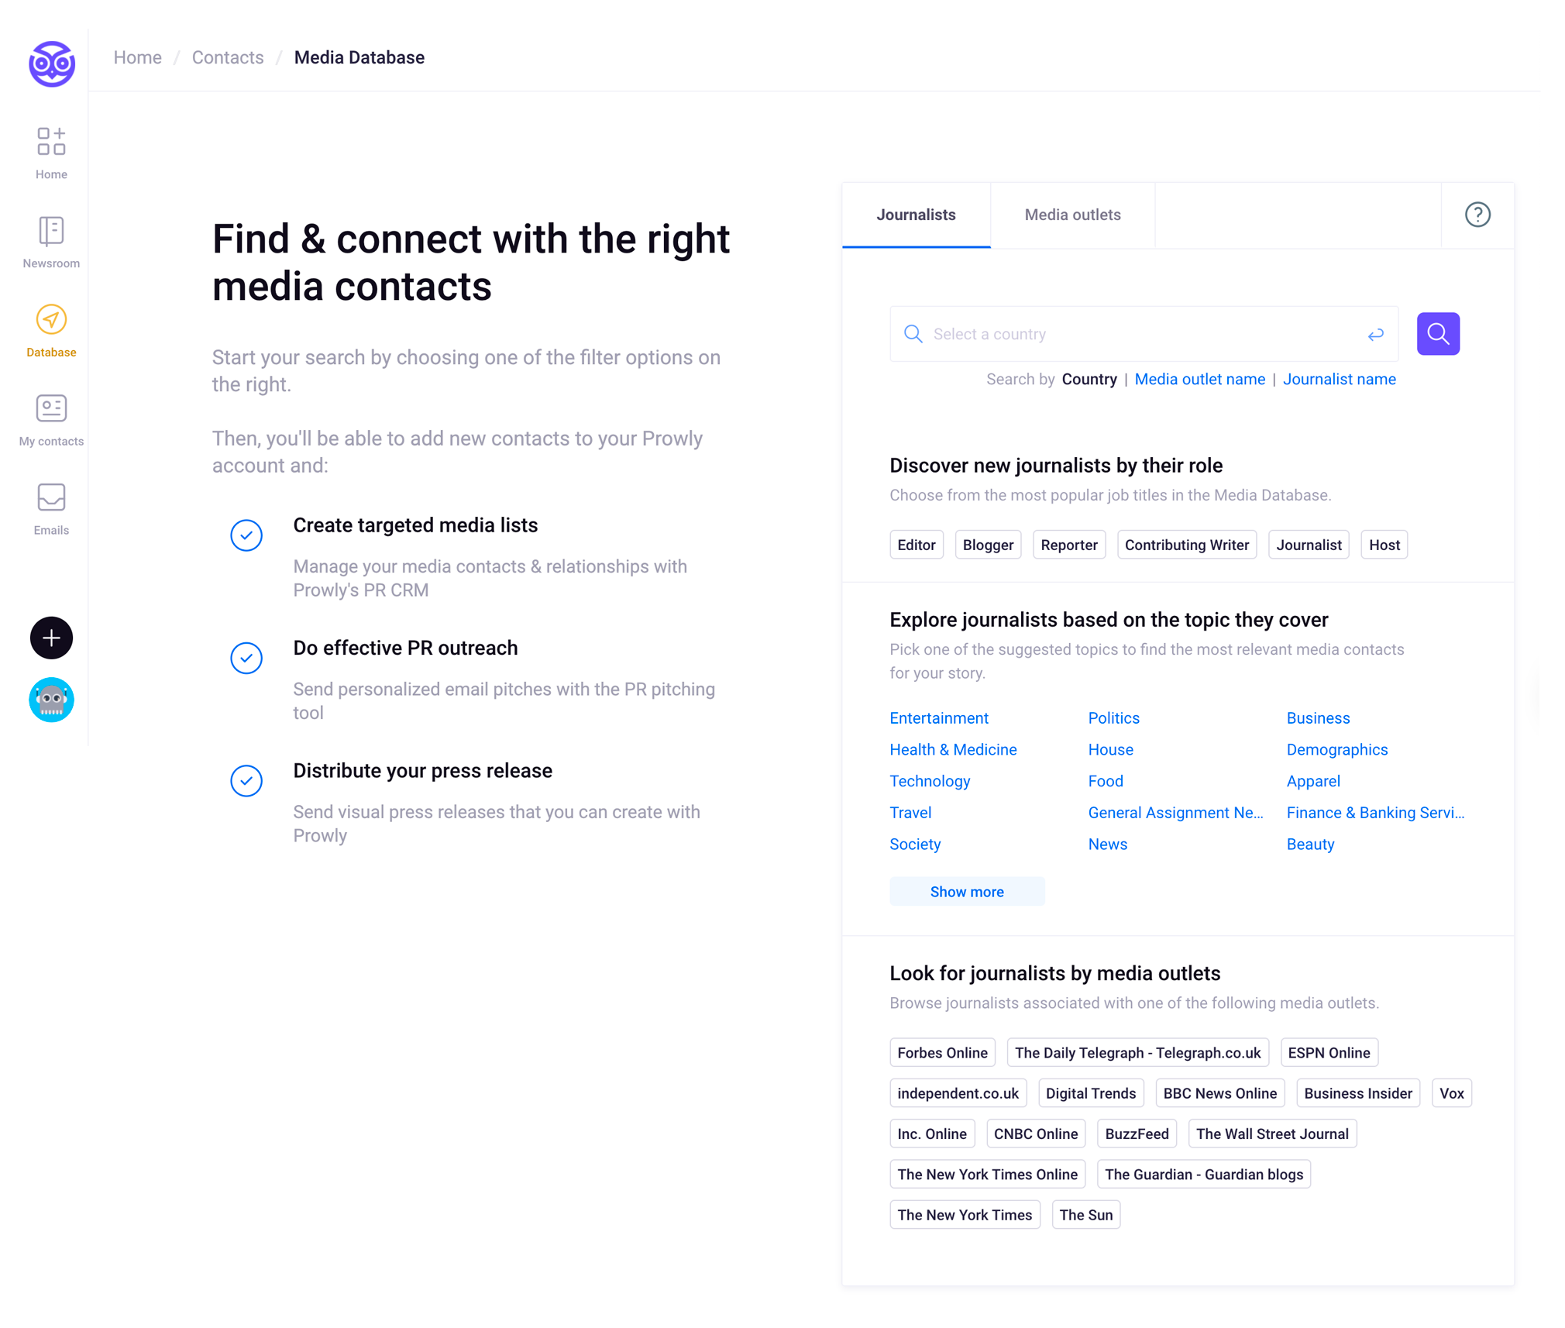Expand topics with Show more
Viewport: 1565px width, 1328px height.
point(966,892)
